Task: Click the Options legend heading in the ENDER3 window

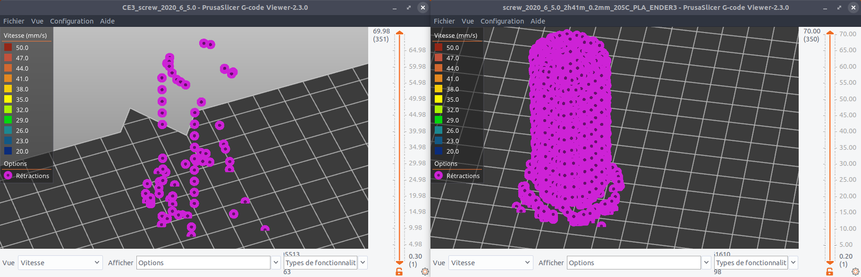Action: click(x=446, y=163)
